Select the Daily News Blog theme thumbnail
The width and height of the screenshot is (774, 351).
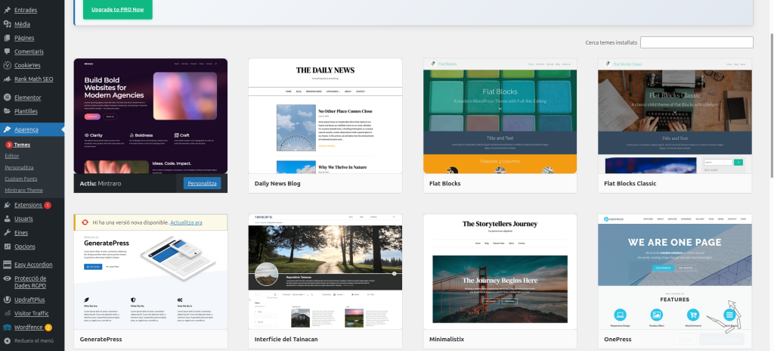(325, 116)
